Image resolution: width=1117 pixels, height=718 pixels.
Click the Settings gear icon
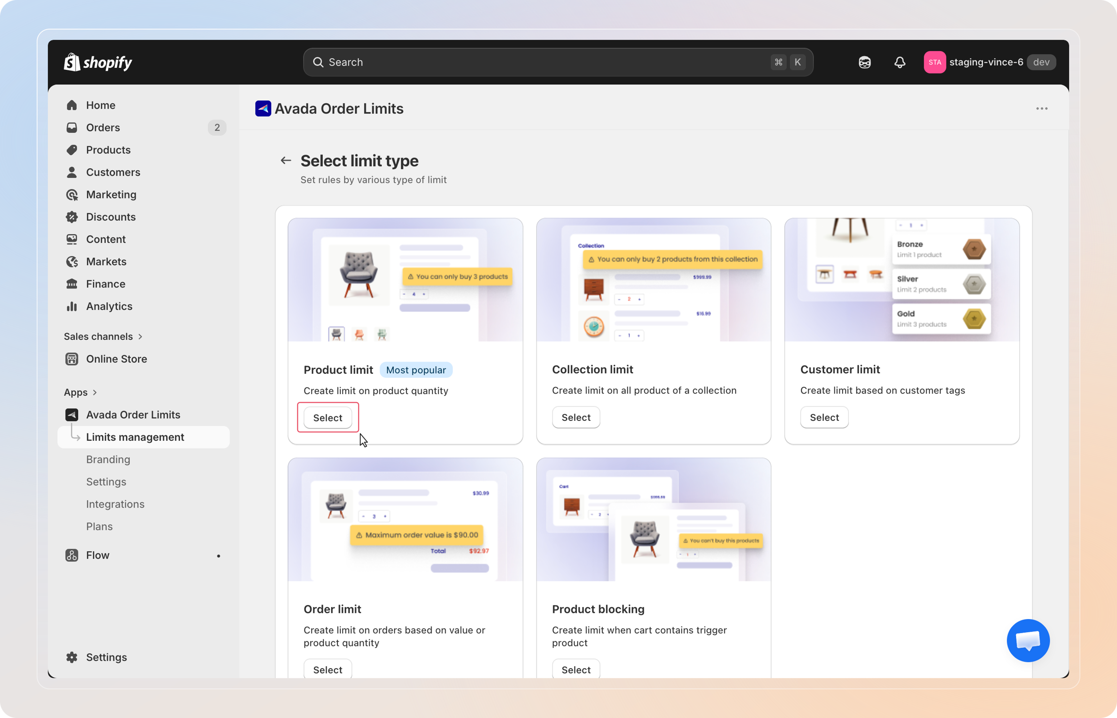[x=72, y=657]
